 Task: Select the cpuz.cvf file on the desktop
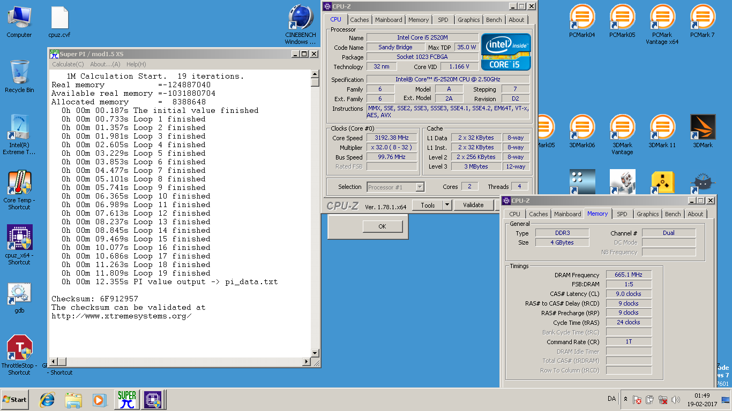[x=59, y=22]
